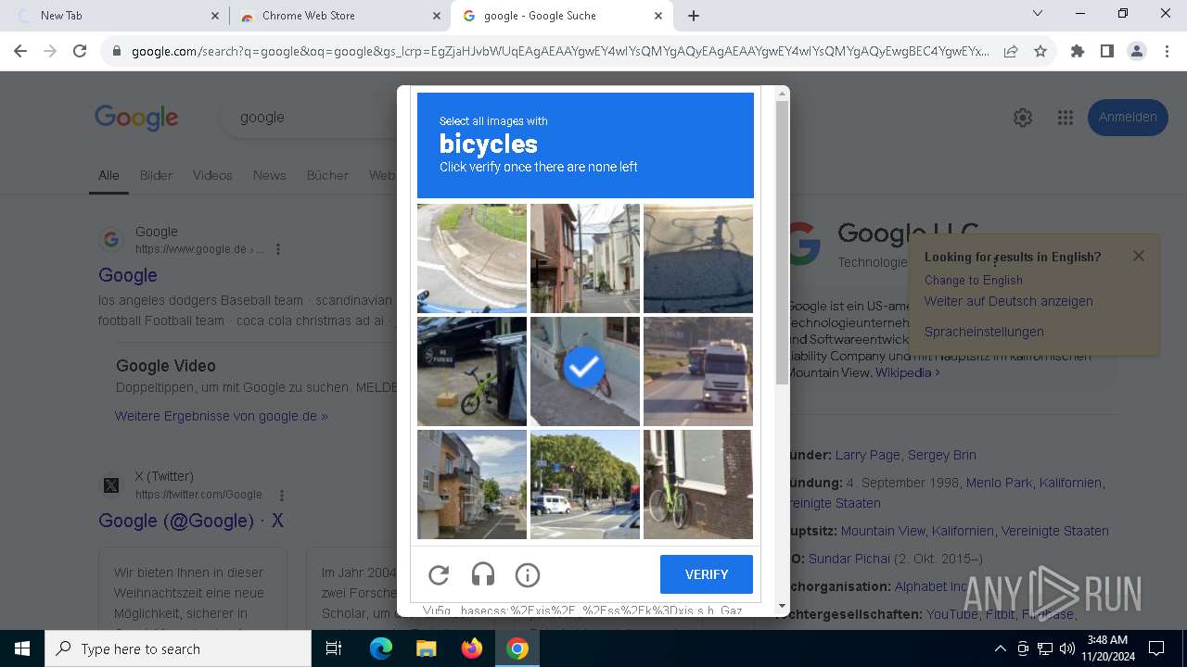The width and height of the screenshot is (1187, 667).
Task: Select the Bilder search tab
Action: click(x=156, y=175)
